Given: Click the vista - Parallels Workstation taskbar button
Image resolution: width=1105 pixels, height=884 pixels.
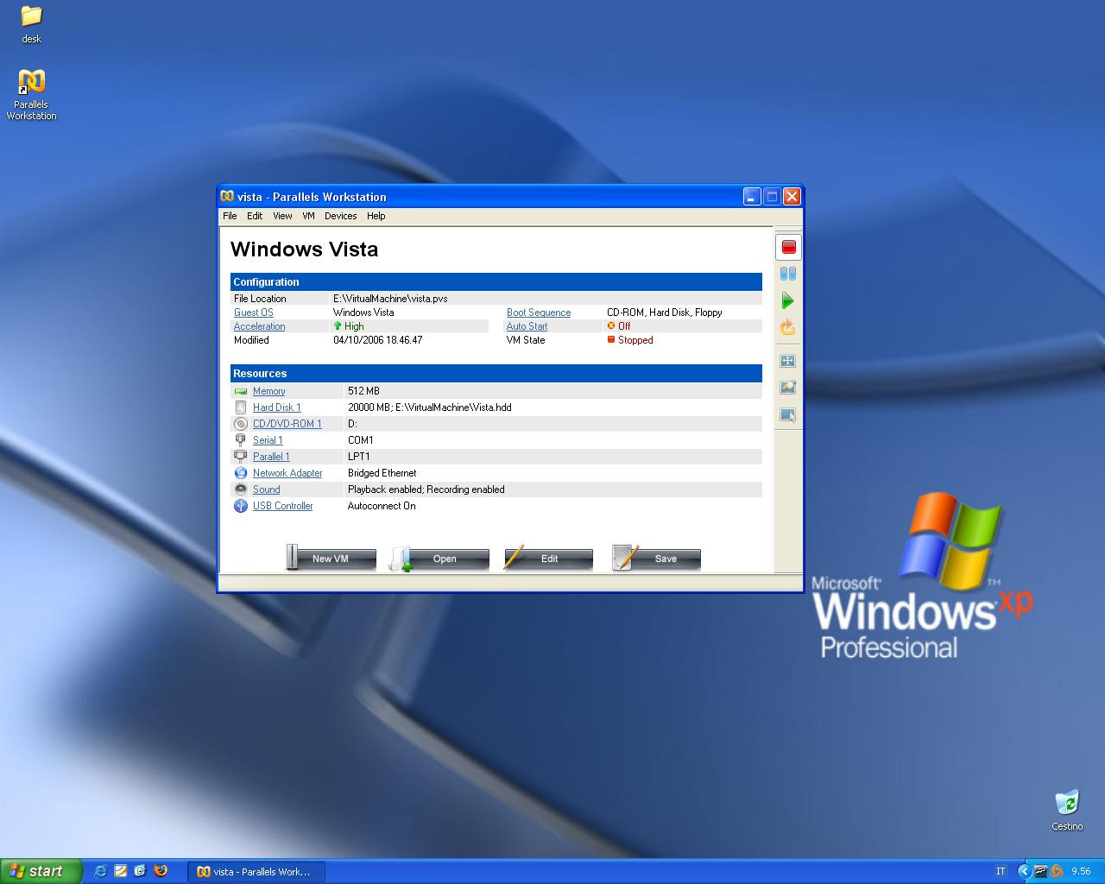Looking at the screenshot, I should (x=256, y=871).
